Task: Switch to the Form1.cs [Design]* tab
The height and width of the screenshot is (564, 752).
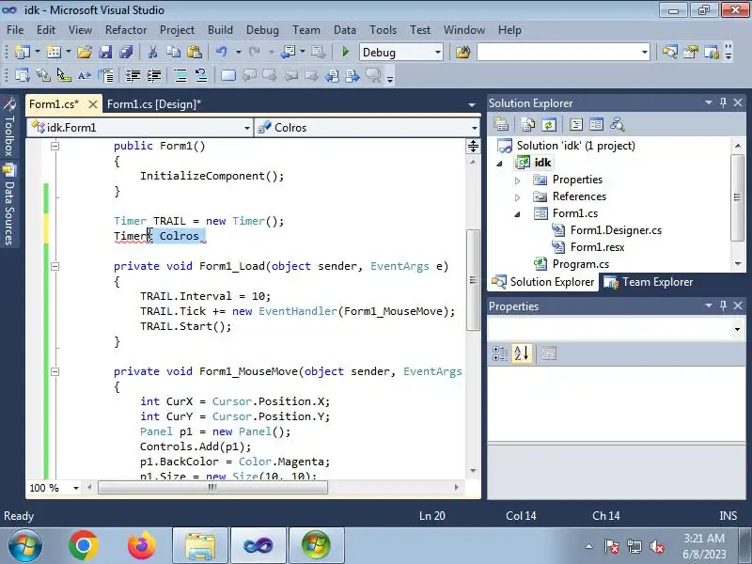Action: 154,104
